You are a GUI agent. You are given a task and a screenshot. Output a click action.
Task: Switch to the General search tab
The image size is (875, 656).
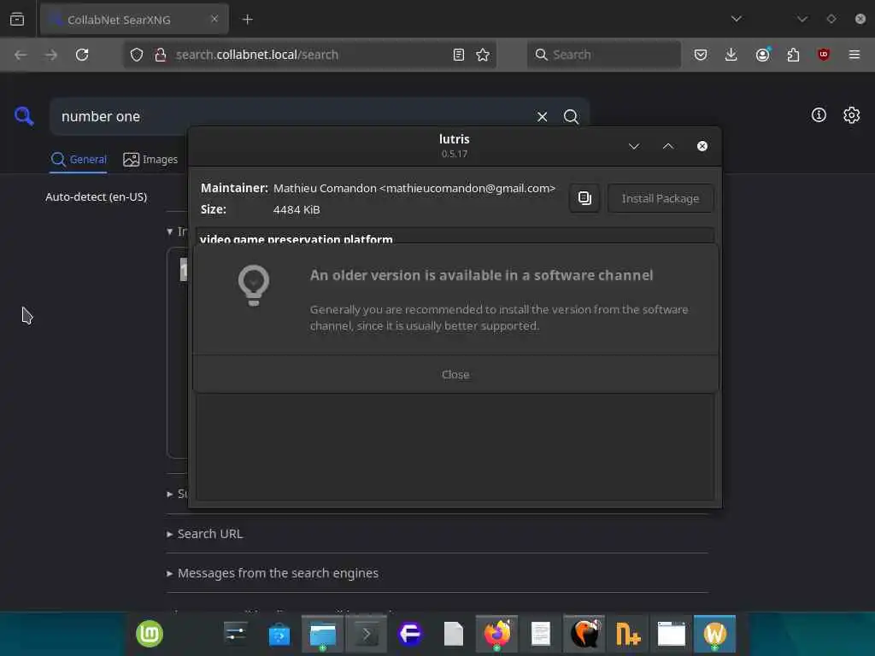click(79, 160)
